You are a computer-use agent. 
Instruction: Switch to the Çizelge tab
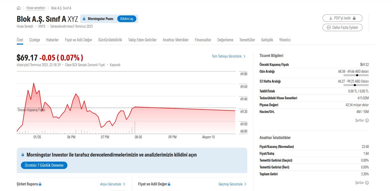click(35, 40)
